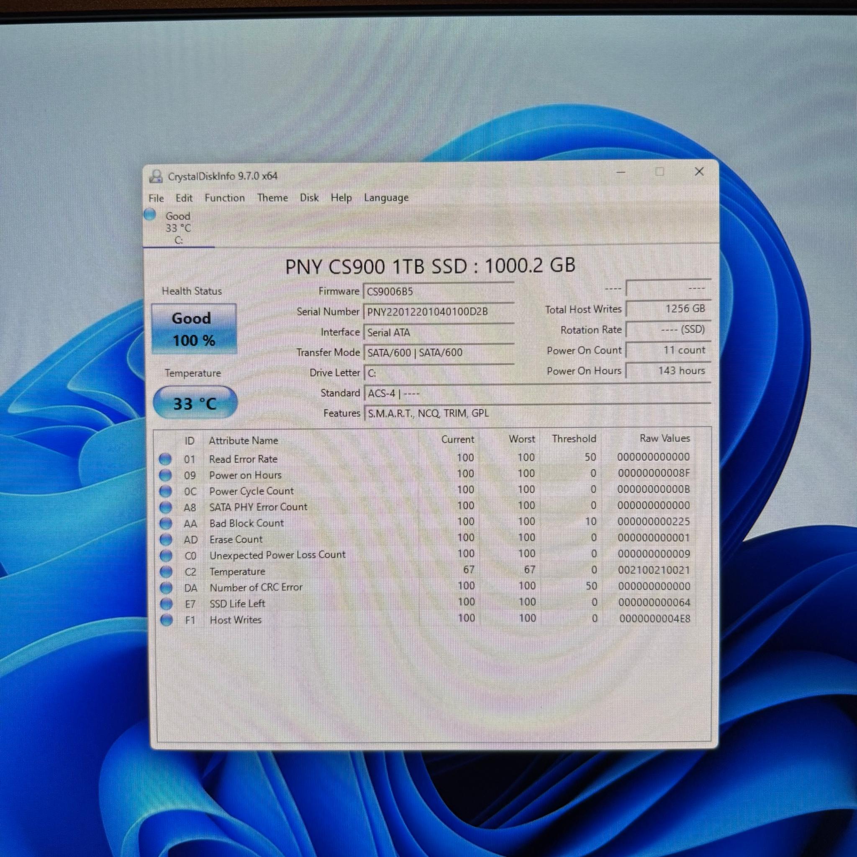Click the Worst column header
The height and width of the screenshot is (857, 857).
pos(522,439)
